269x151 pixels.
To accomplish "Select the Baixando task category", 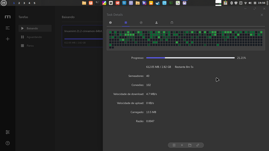I will [x=35, y=28].
